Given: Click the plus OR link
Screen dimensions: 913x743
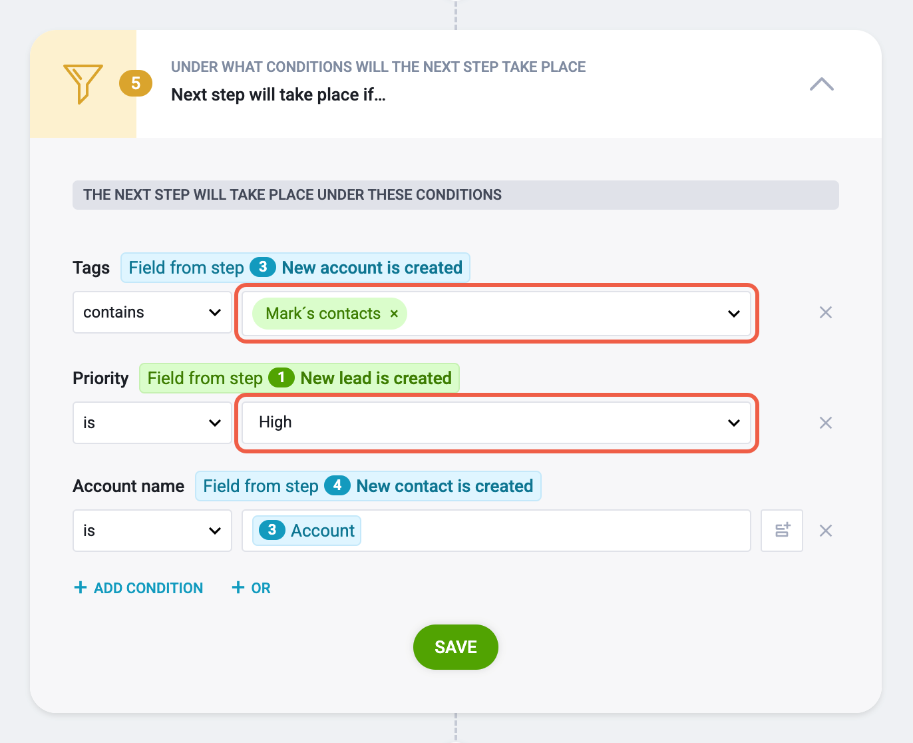Looking at the screenshot, I should point(251,588).
